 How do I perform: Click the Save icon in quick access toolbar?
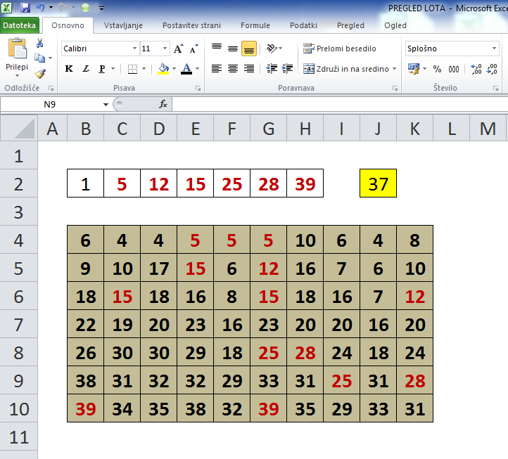[x=25, y=8]
